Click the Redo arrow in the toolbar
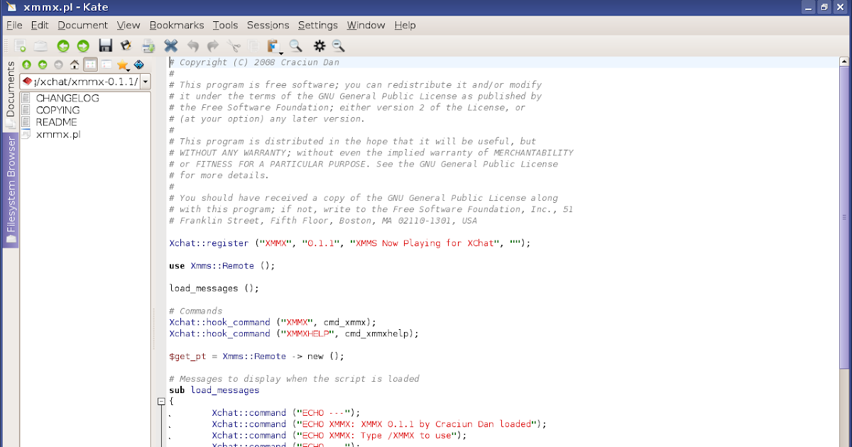852x447 pixels. (x=212, y=46)
